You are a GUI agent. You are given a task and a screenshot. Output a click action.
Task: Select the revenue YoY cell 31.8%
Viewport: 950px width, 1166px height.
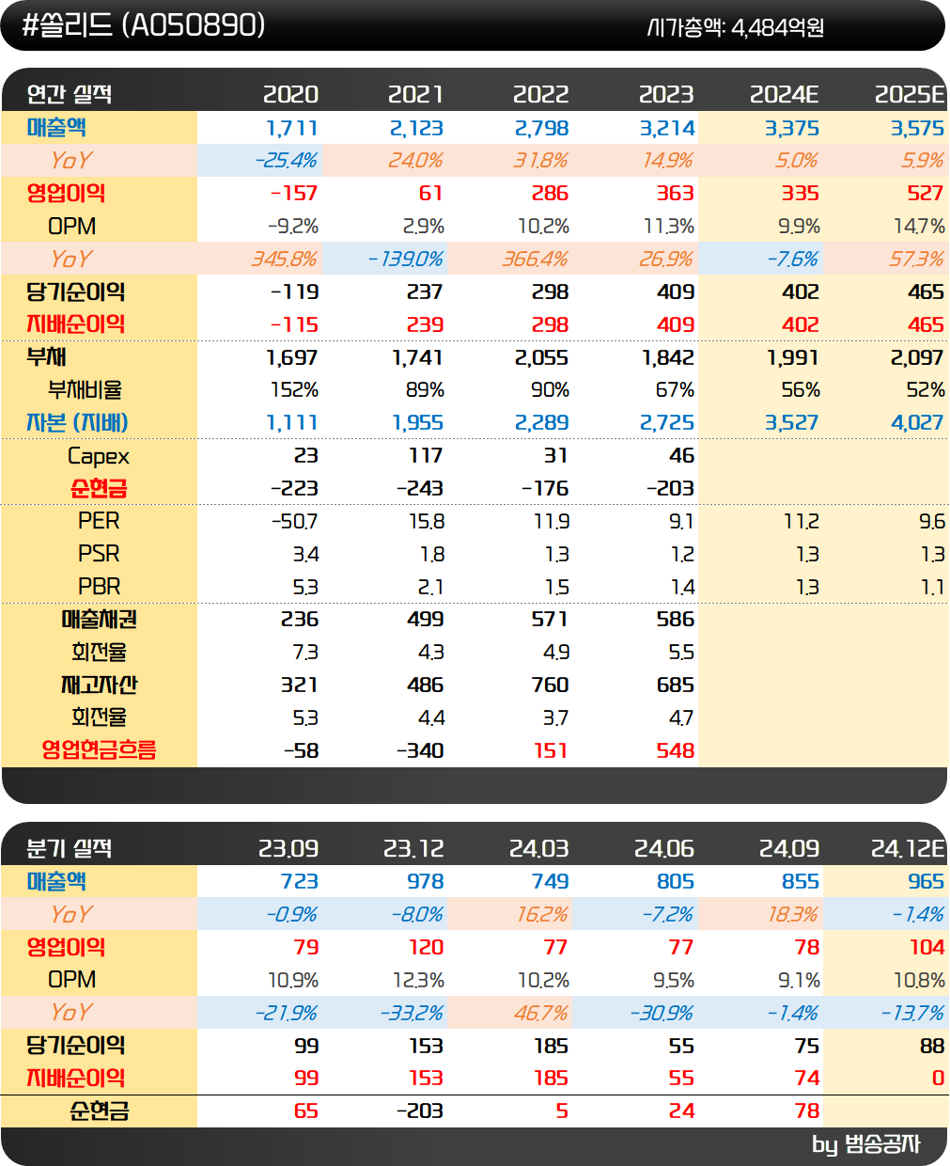[540, 161]
